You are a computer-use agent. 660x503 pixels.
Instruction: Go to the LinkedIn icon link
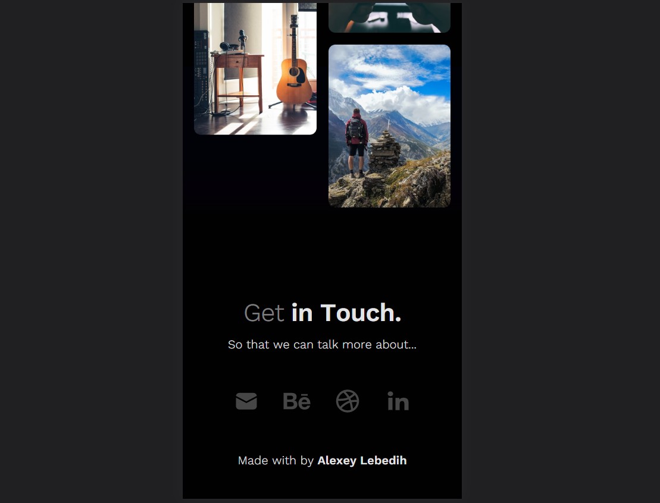coord(398,401)
